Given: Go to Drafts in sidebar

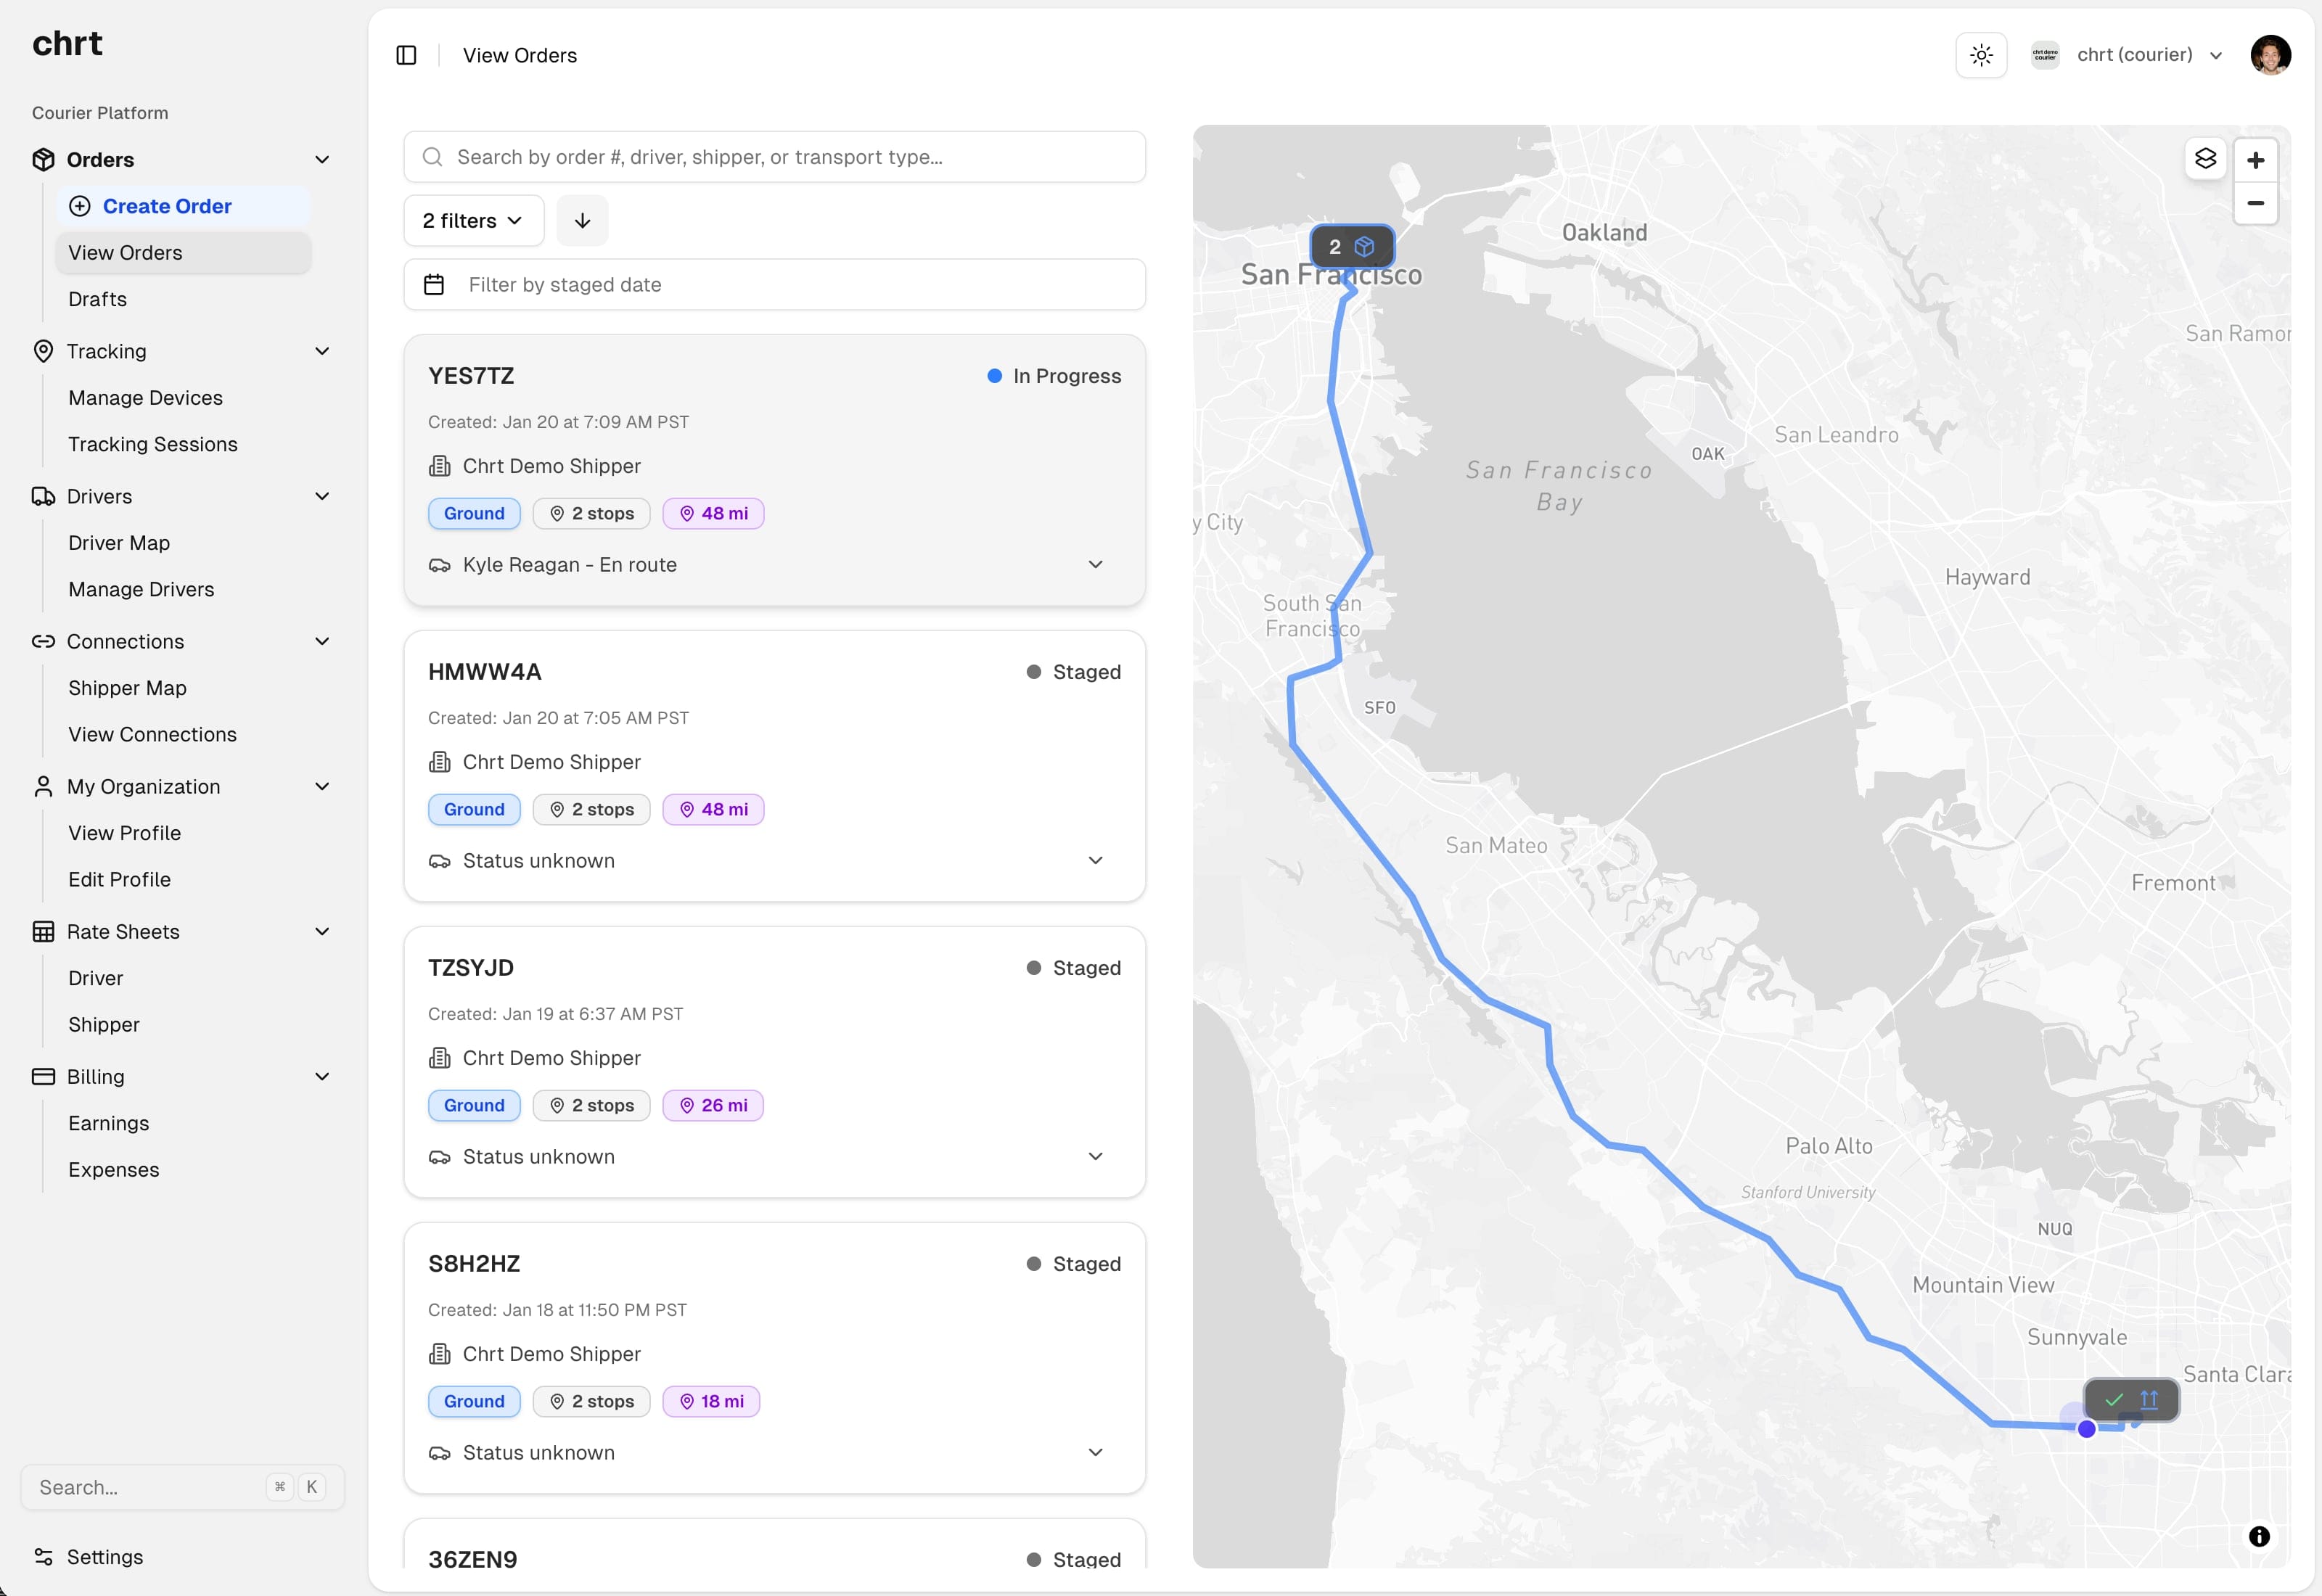Looking at the screenshot, I should [98, 299].
